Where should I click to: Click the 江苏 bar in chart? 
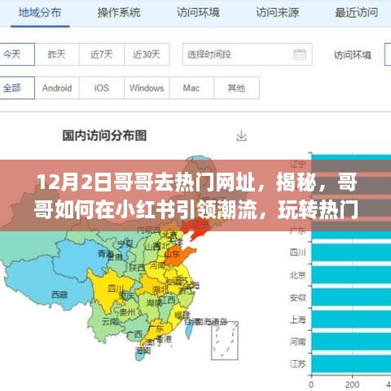pyautogui.click(x=351, y=364)
